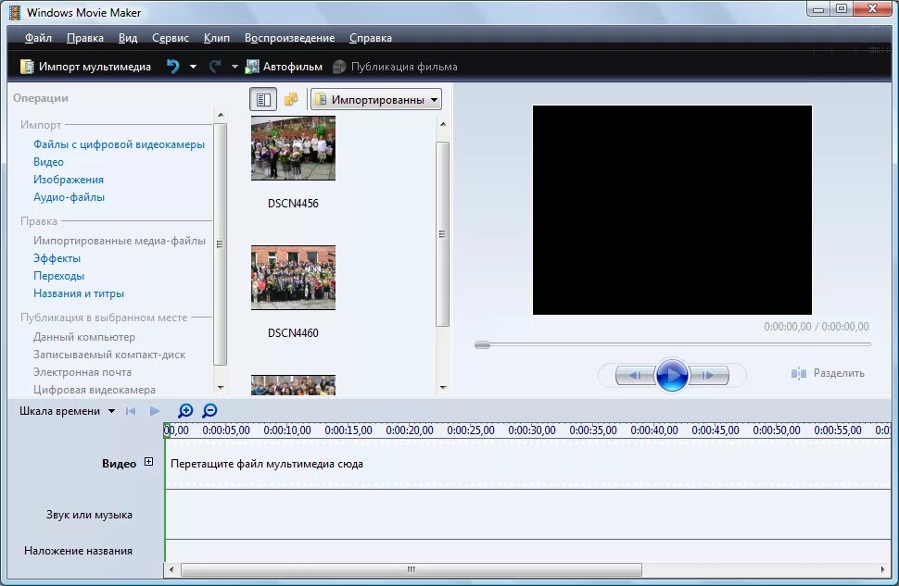
Task: Click Цифровая видеокамера publish option
Action: (x=94, y=390)
